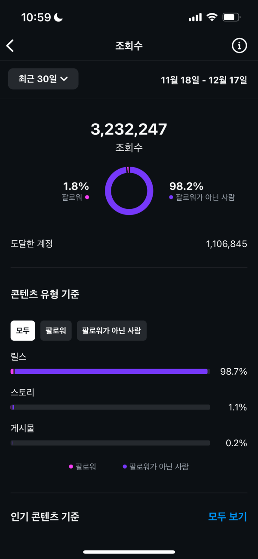Tap the 릴스 98.7% progress bar

tap(110, 371)
